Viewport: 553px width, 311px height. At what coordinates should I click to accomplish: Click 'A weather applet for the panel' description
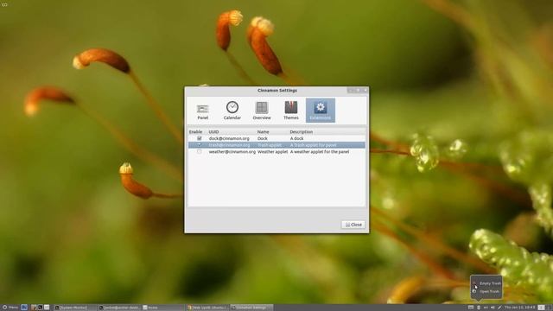(320, 152)
